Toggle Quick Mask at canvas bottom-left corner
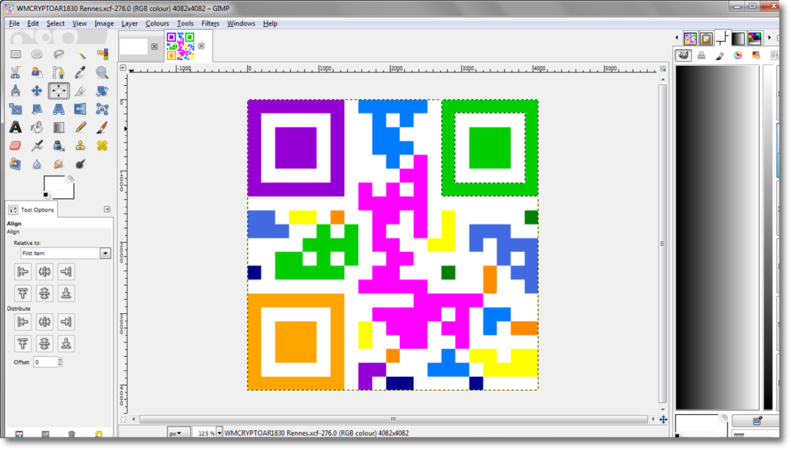Screen dimensions: 791x450 coord(123,419)
